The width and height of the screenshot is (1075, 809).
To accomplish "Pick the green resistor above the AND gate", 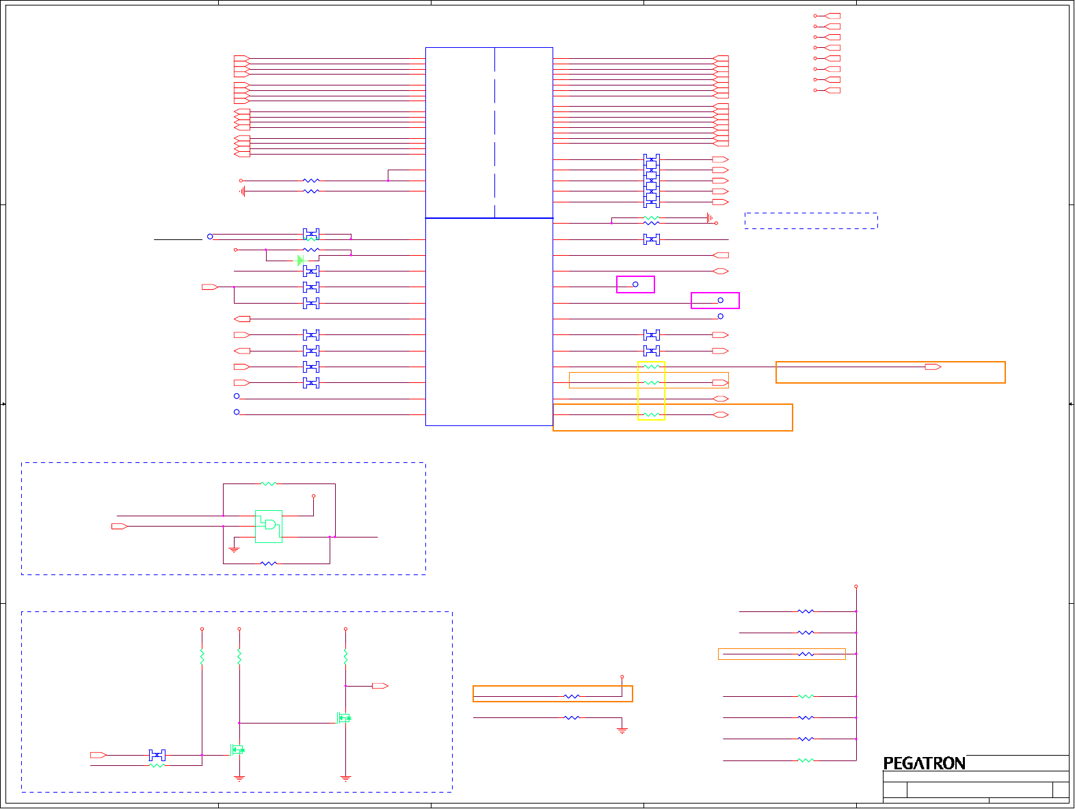I will (x=269, y=484).
